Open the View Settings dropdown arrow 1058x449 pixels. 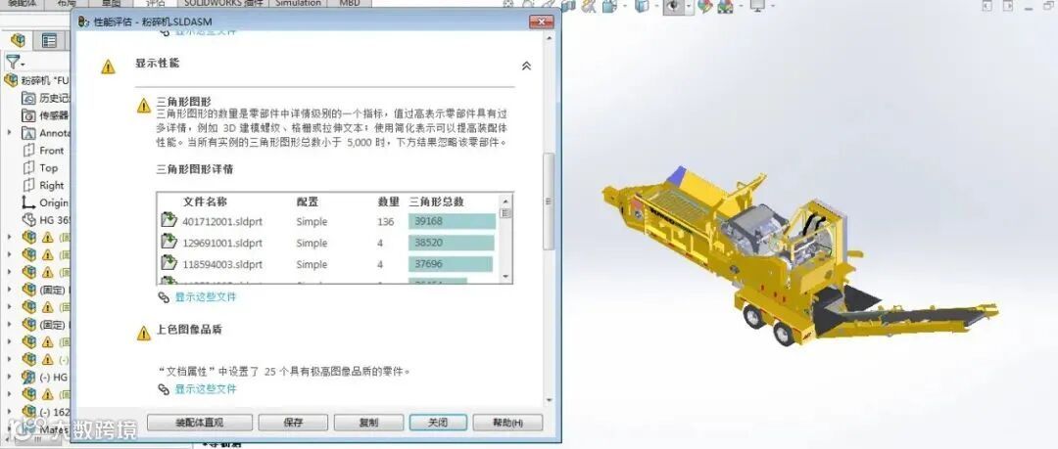point(773,6)
